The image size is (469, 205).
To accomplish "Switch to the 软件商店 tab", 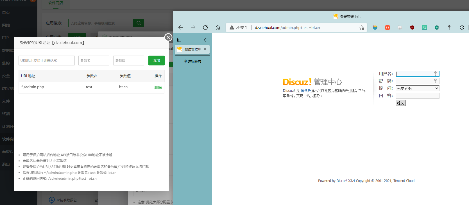I will click(56, 3).
